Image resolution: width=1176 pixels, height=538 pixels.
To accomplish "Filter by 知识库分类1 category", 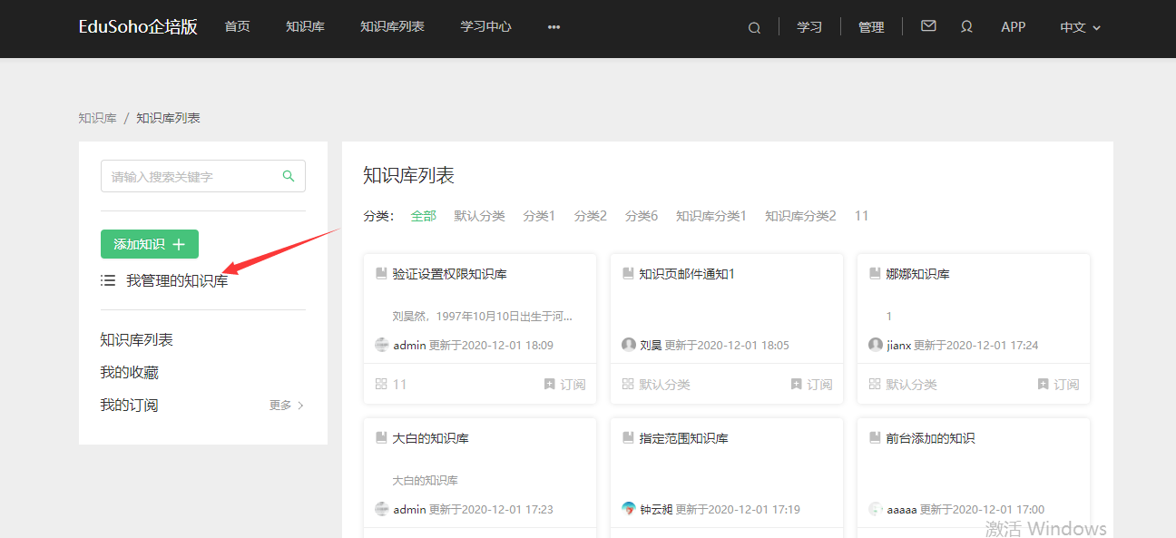I will [x=711, y=216].
